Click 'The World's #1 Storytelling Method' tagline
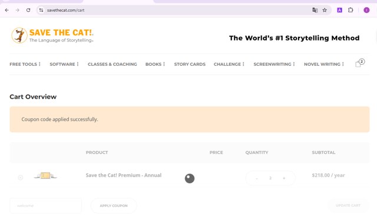Screen dimensions: 377x215 (295, 38)
